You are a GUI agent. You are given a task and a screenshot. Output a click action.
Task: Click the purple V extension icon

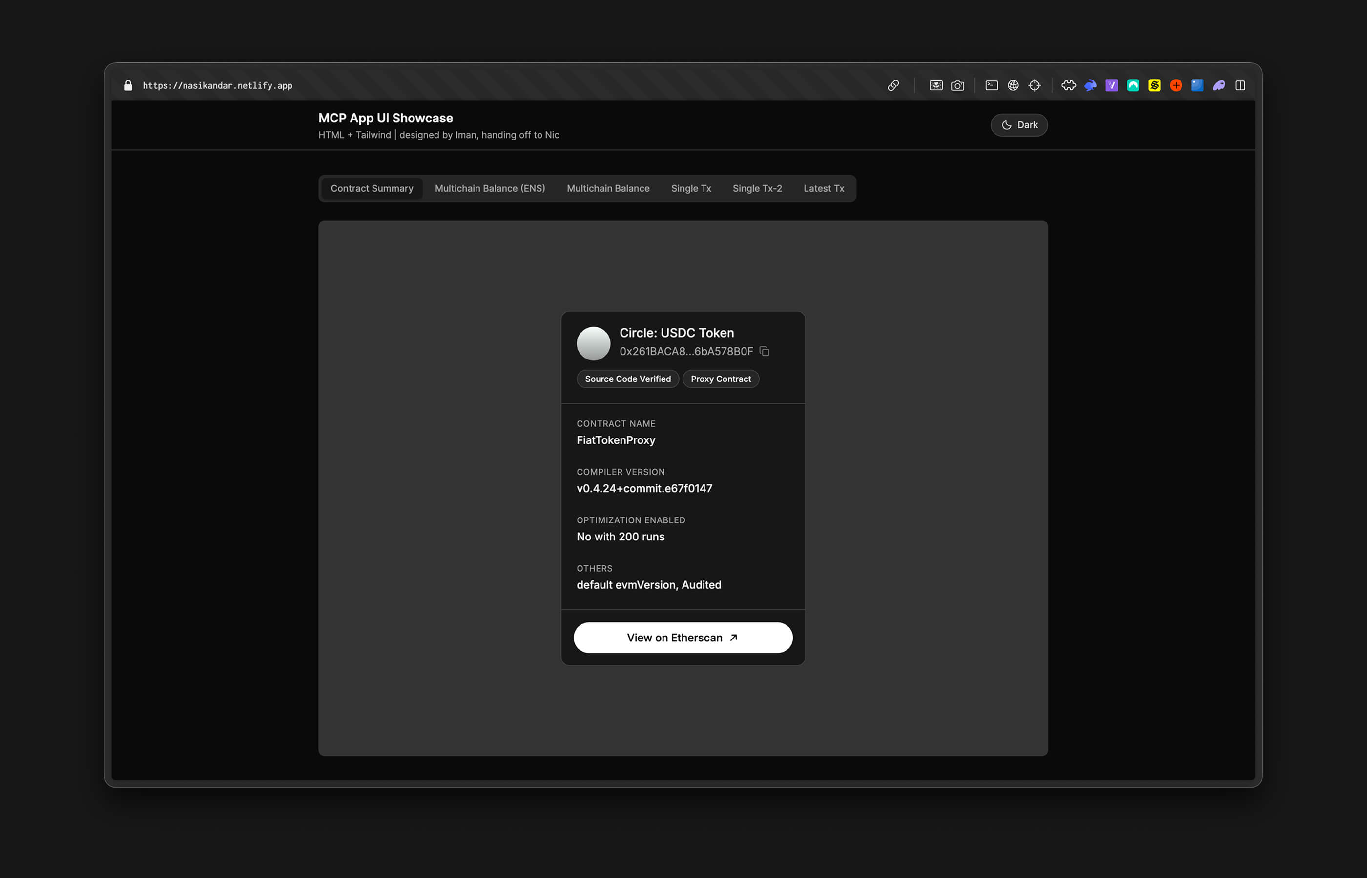click(1111, 85)
